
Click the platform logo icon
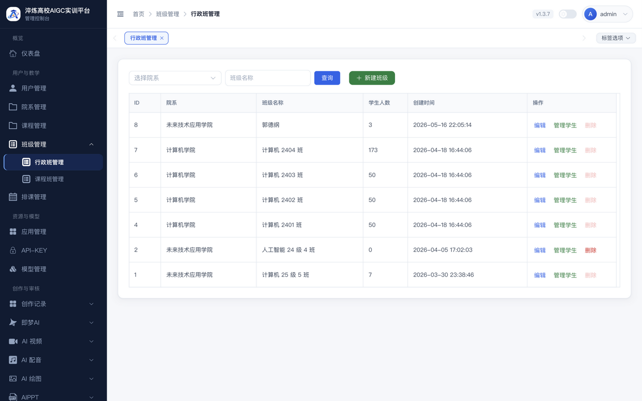13,14
